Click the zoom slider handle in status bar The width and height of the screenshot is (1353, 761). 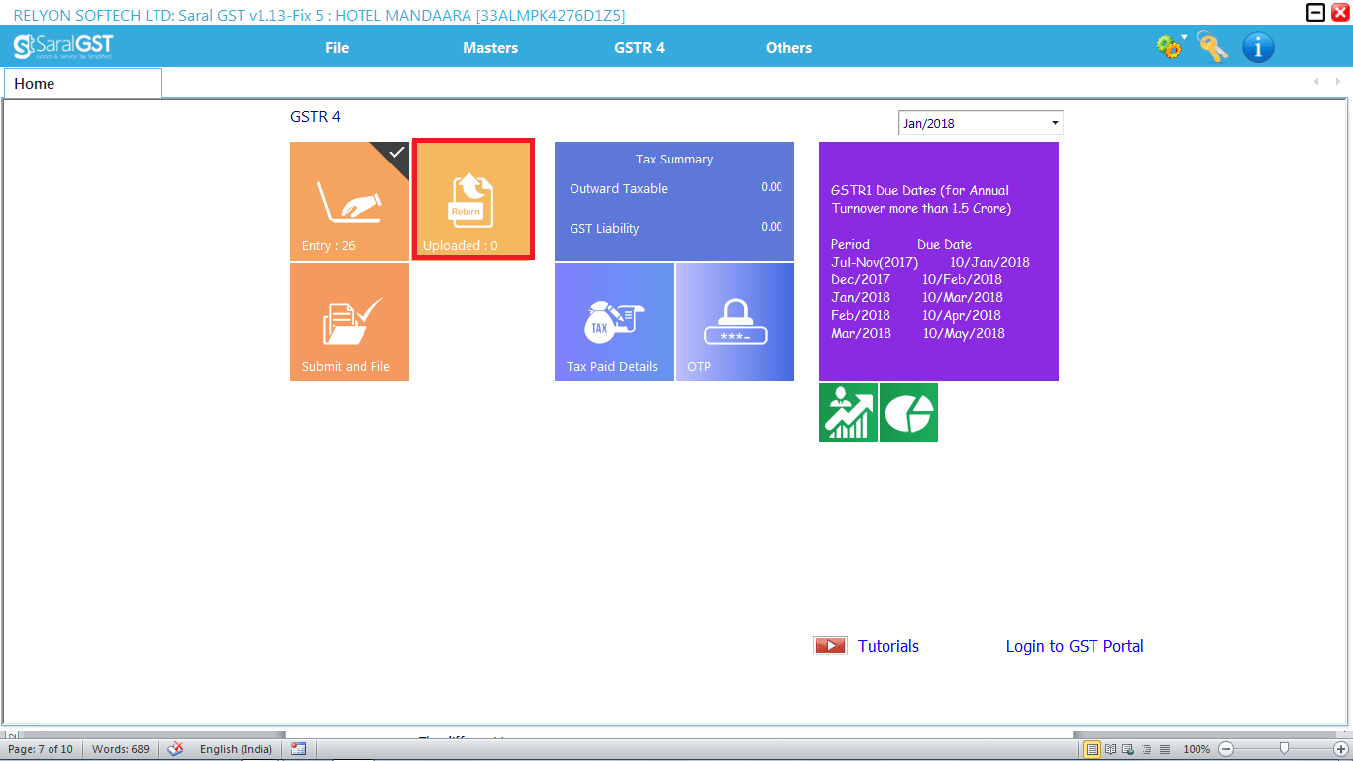coord(1284,749)
